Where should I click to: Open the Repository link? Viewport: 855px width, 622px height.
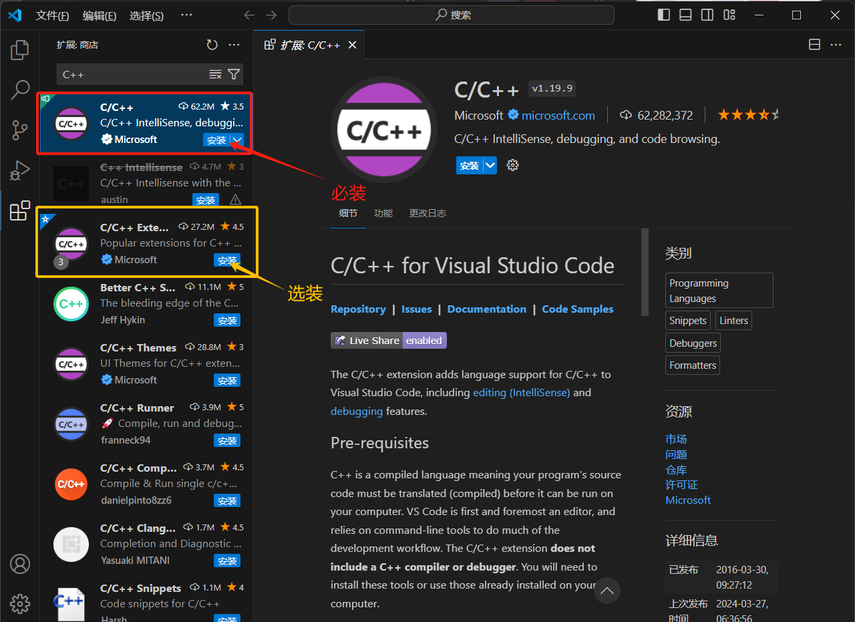click(358, 309)
